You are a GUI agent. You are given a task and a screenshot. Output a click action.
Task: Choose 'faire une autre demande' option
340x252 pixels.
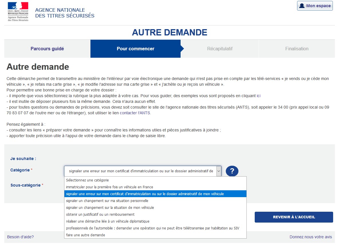[x=155, y=235]
